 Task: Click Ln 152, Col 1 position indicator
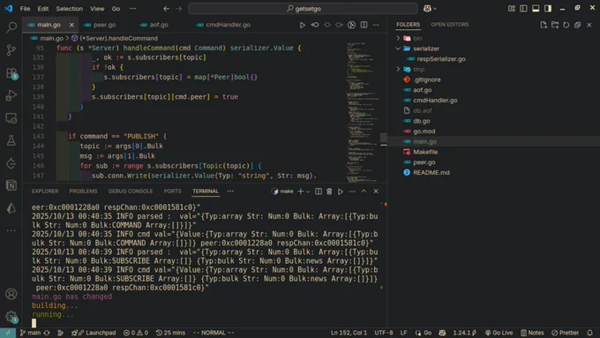pos(349,333)
